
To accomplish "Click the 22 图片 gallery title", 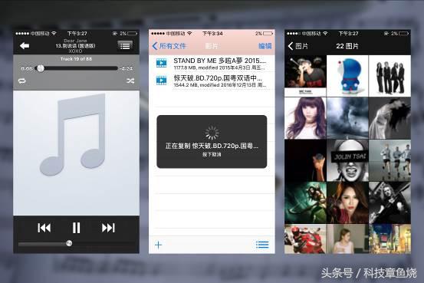I will (x=347, y=46).
